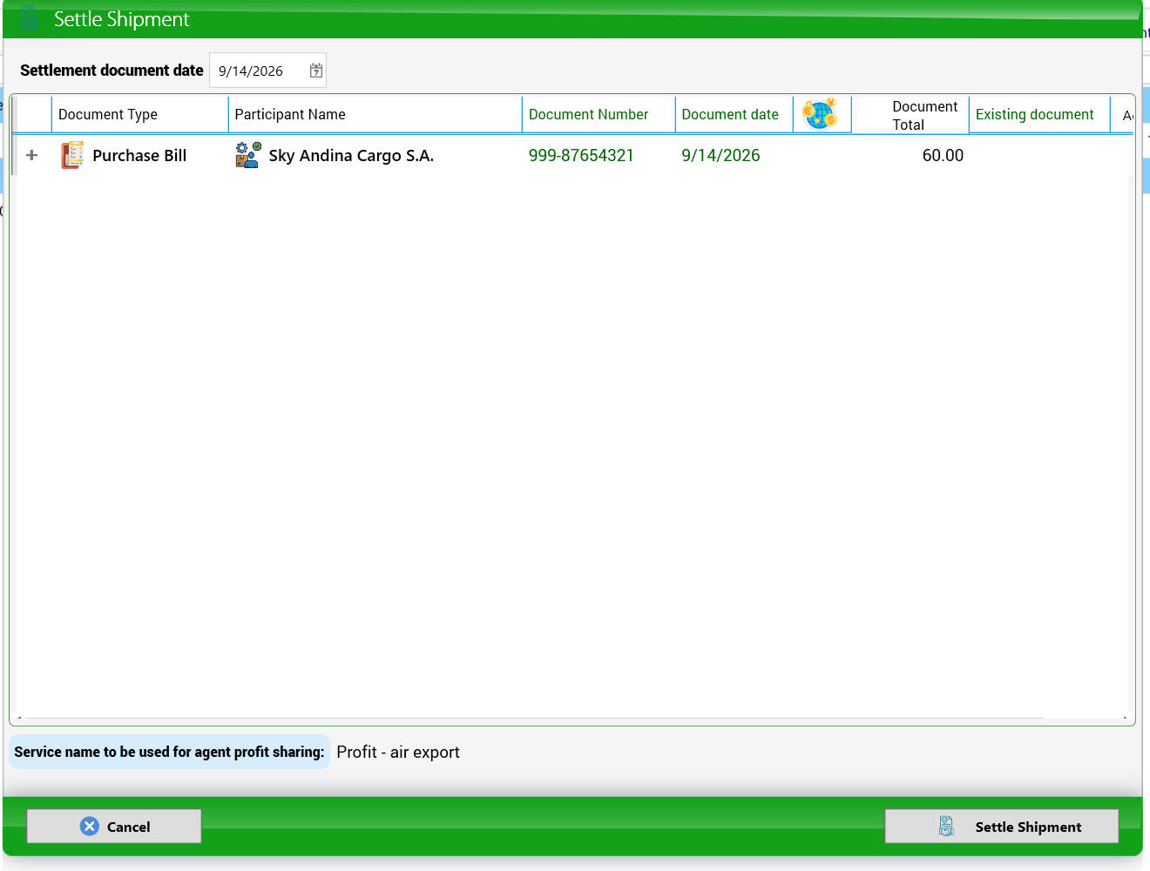Click the Settle Shipment button
Viewport: 1150px width, 871px height.
coord(1002,826)
